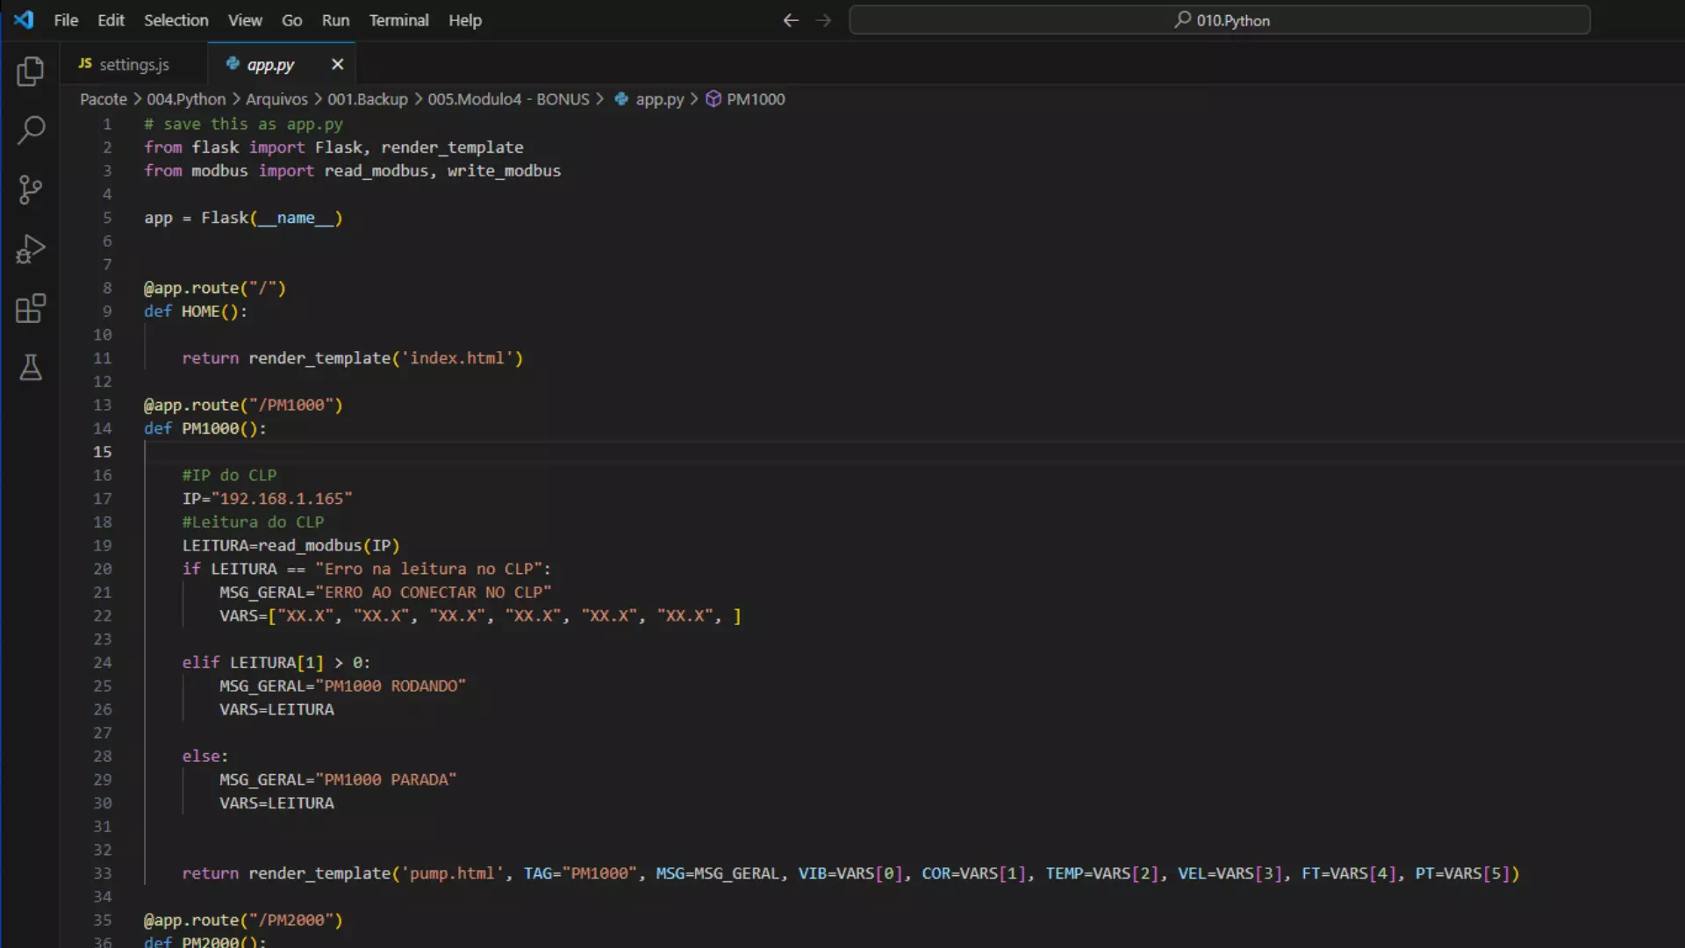Click the Go Back navigation arrow
The width and height of the screenshot is (1685, 948).
[790, 20]
